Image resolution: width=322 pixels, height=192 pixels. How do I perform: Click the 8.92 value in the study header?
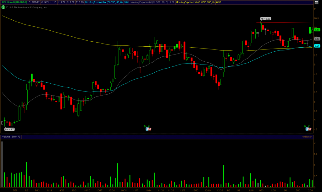pyautogui.click(x=219, y=2)
